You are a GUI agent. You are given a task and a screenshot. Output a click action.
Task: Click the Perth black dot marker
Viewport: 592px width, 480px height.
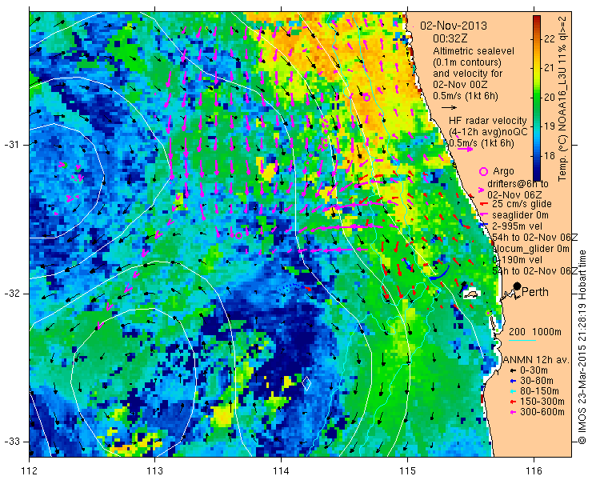(518, 286)
